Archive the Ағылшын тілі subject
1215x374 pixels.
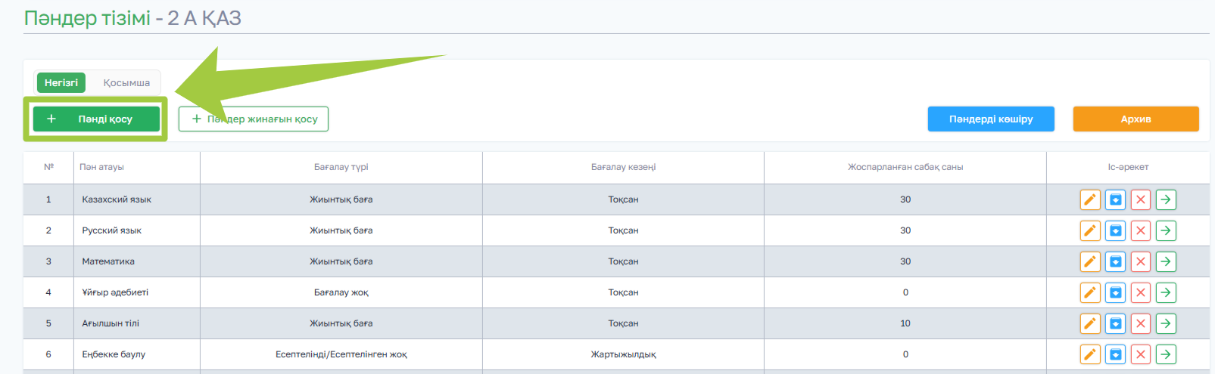pyautogui.click(x=1115, y=323)
